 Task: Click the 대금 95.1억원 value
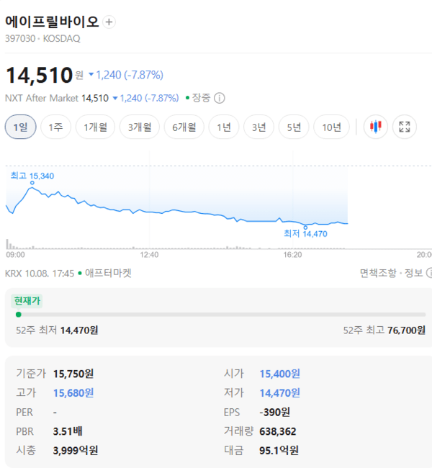pyautogui.click(x=279, y=451)
